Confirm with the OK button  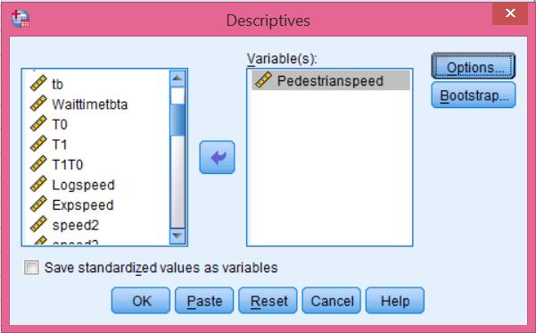tap(141, 301)
